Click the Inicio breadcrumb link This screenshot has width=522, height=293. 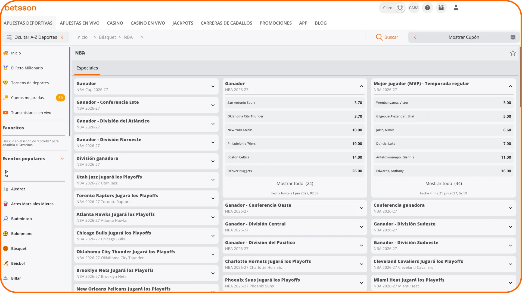(82, 37)
